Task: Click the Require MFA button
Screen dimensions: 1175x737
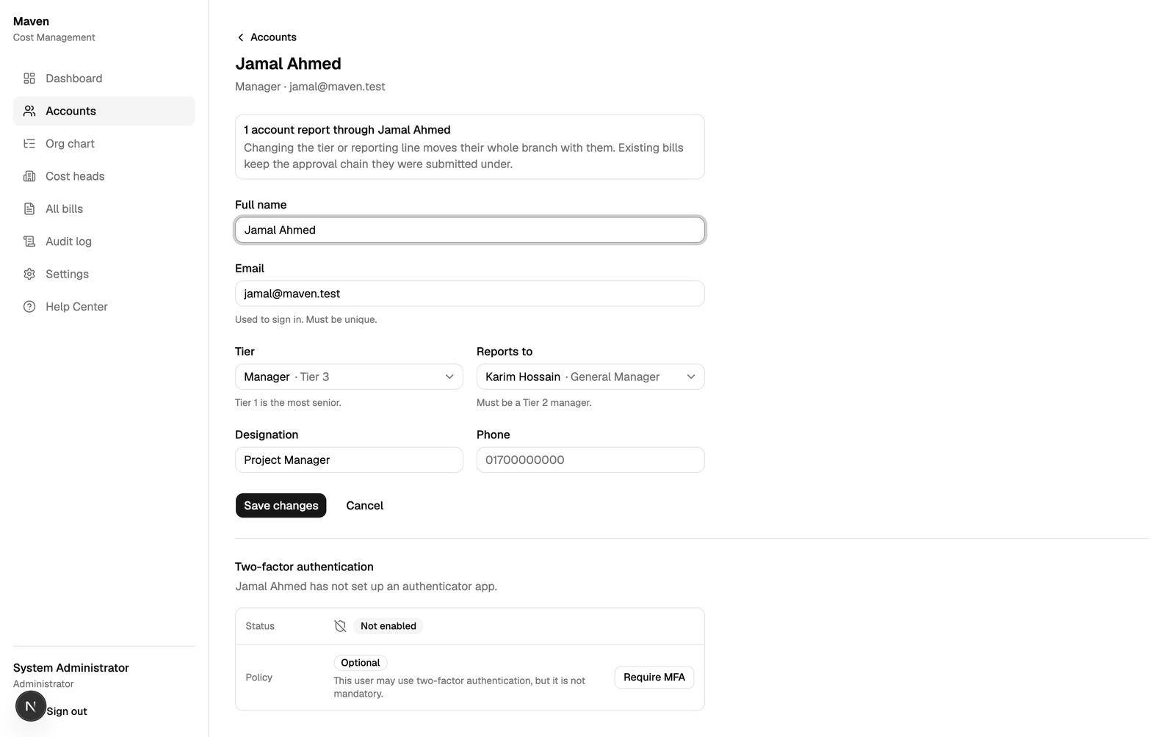Action: click(654, 678)
